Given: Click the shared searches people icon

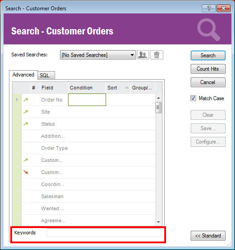Looking at the screenshot, I should tap(143, 55).
